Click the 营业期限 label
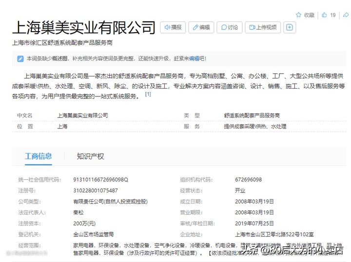 click(x=191, y=212)
